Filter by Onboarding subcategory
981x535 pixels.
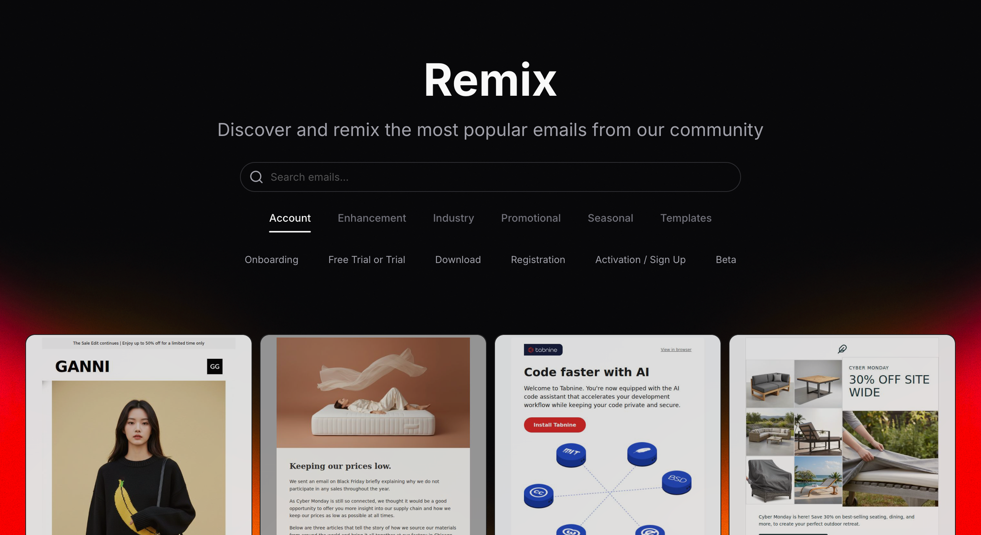coord(271,260)
